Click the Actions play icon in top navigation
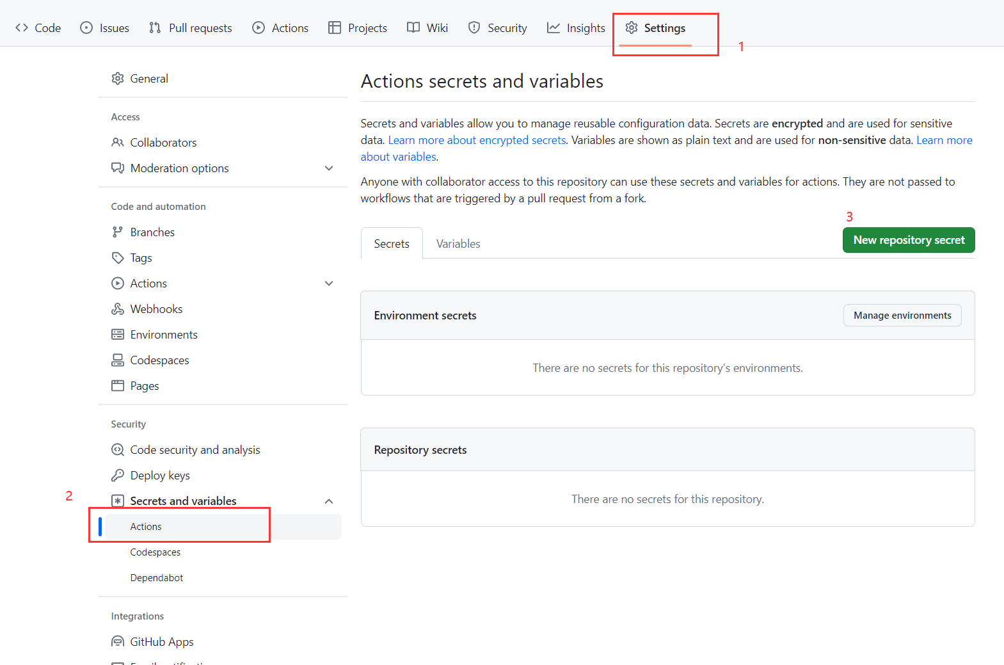 click(x=259, y=28)
